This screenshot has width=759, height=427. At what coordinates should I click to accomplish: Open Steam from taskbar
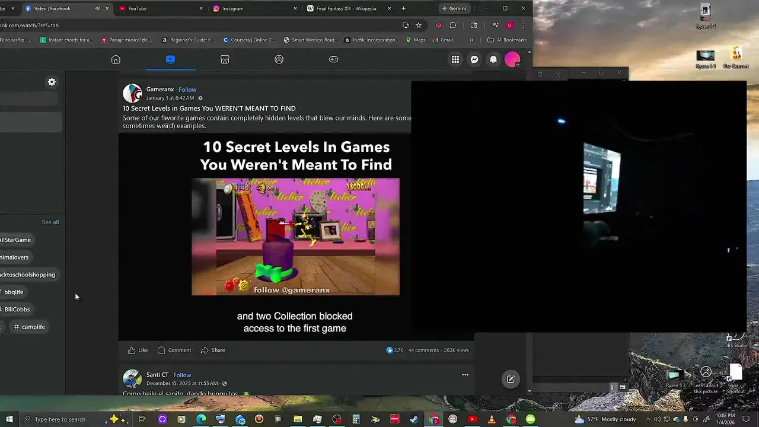[x=414, y=419]
